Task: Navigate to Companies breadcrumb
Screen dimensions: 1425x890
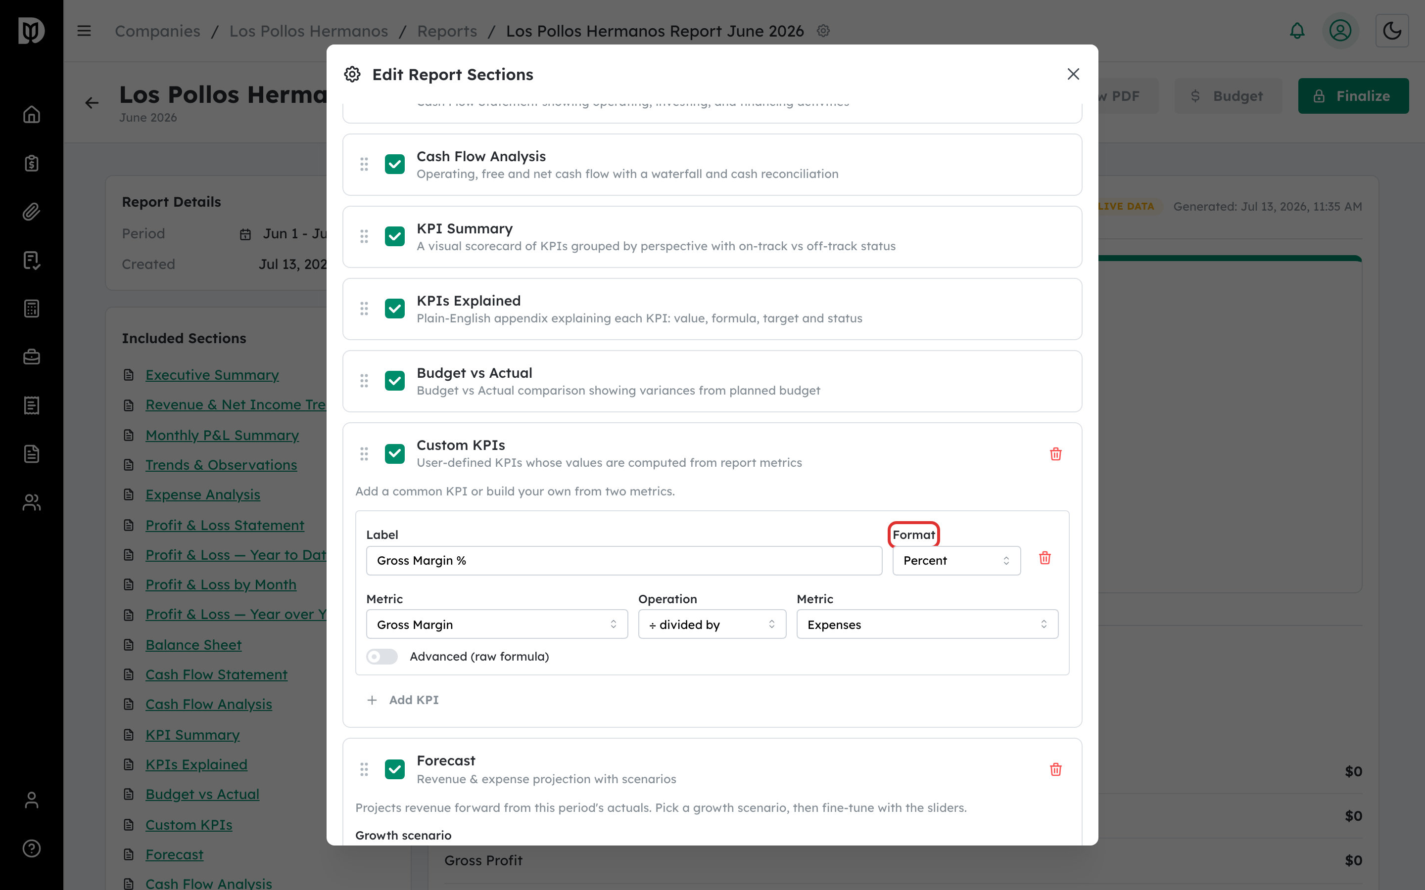Action: 157,31
